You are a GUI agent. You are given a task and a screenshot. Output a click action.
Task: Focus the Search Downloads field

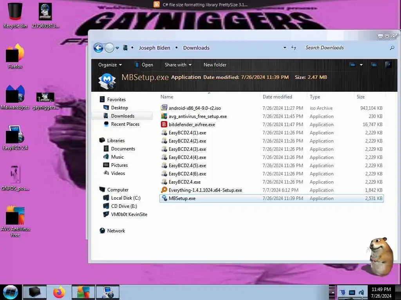[346, 48]
